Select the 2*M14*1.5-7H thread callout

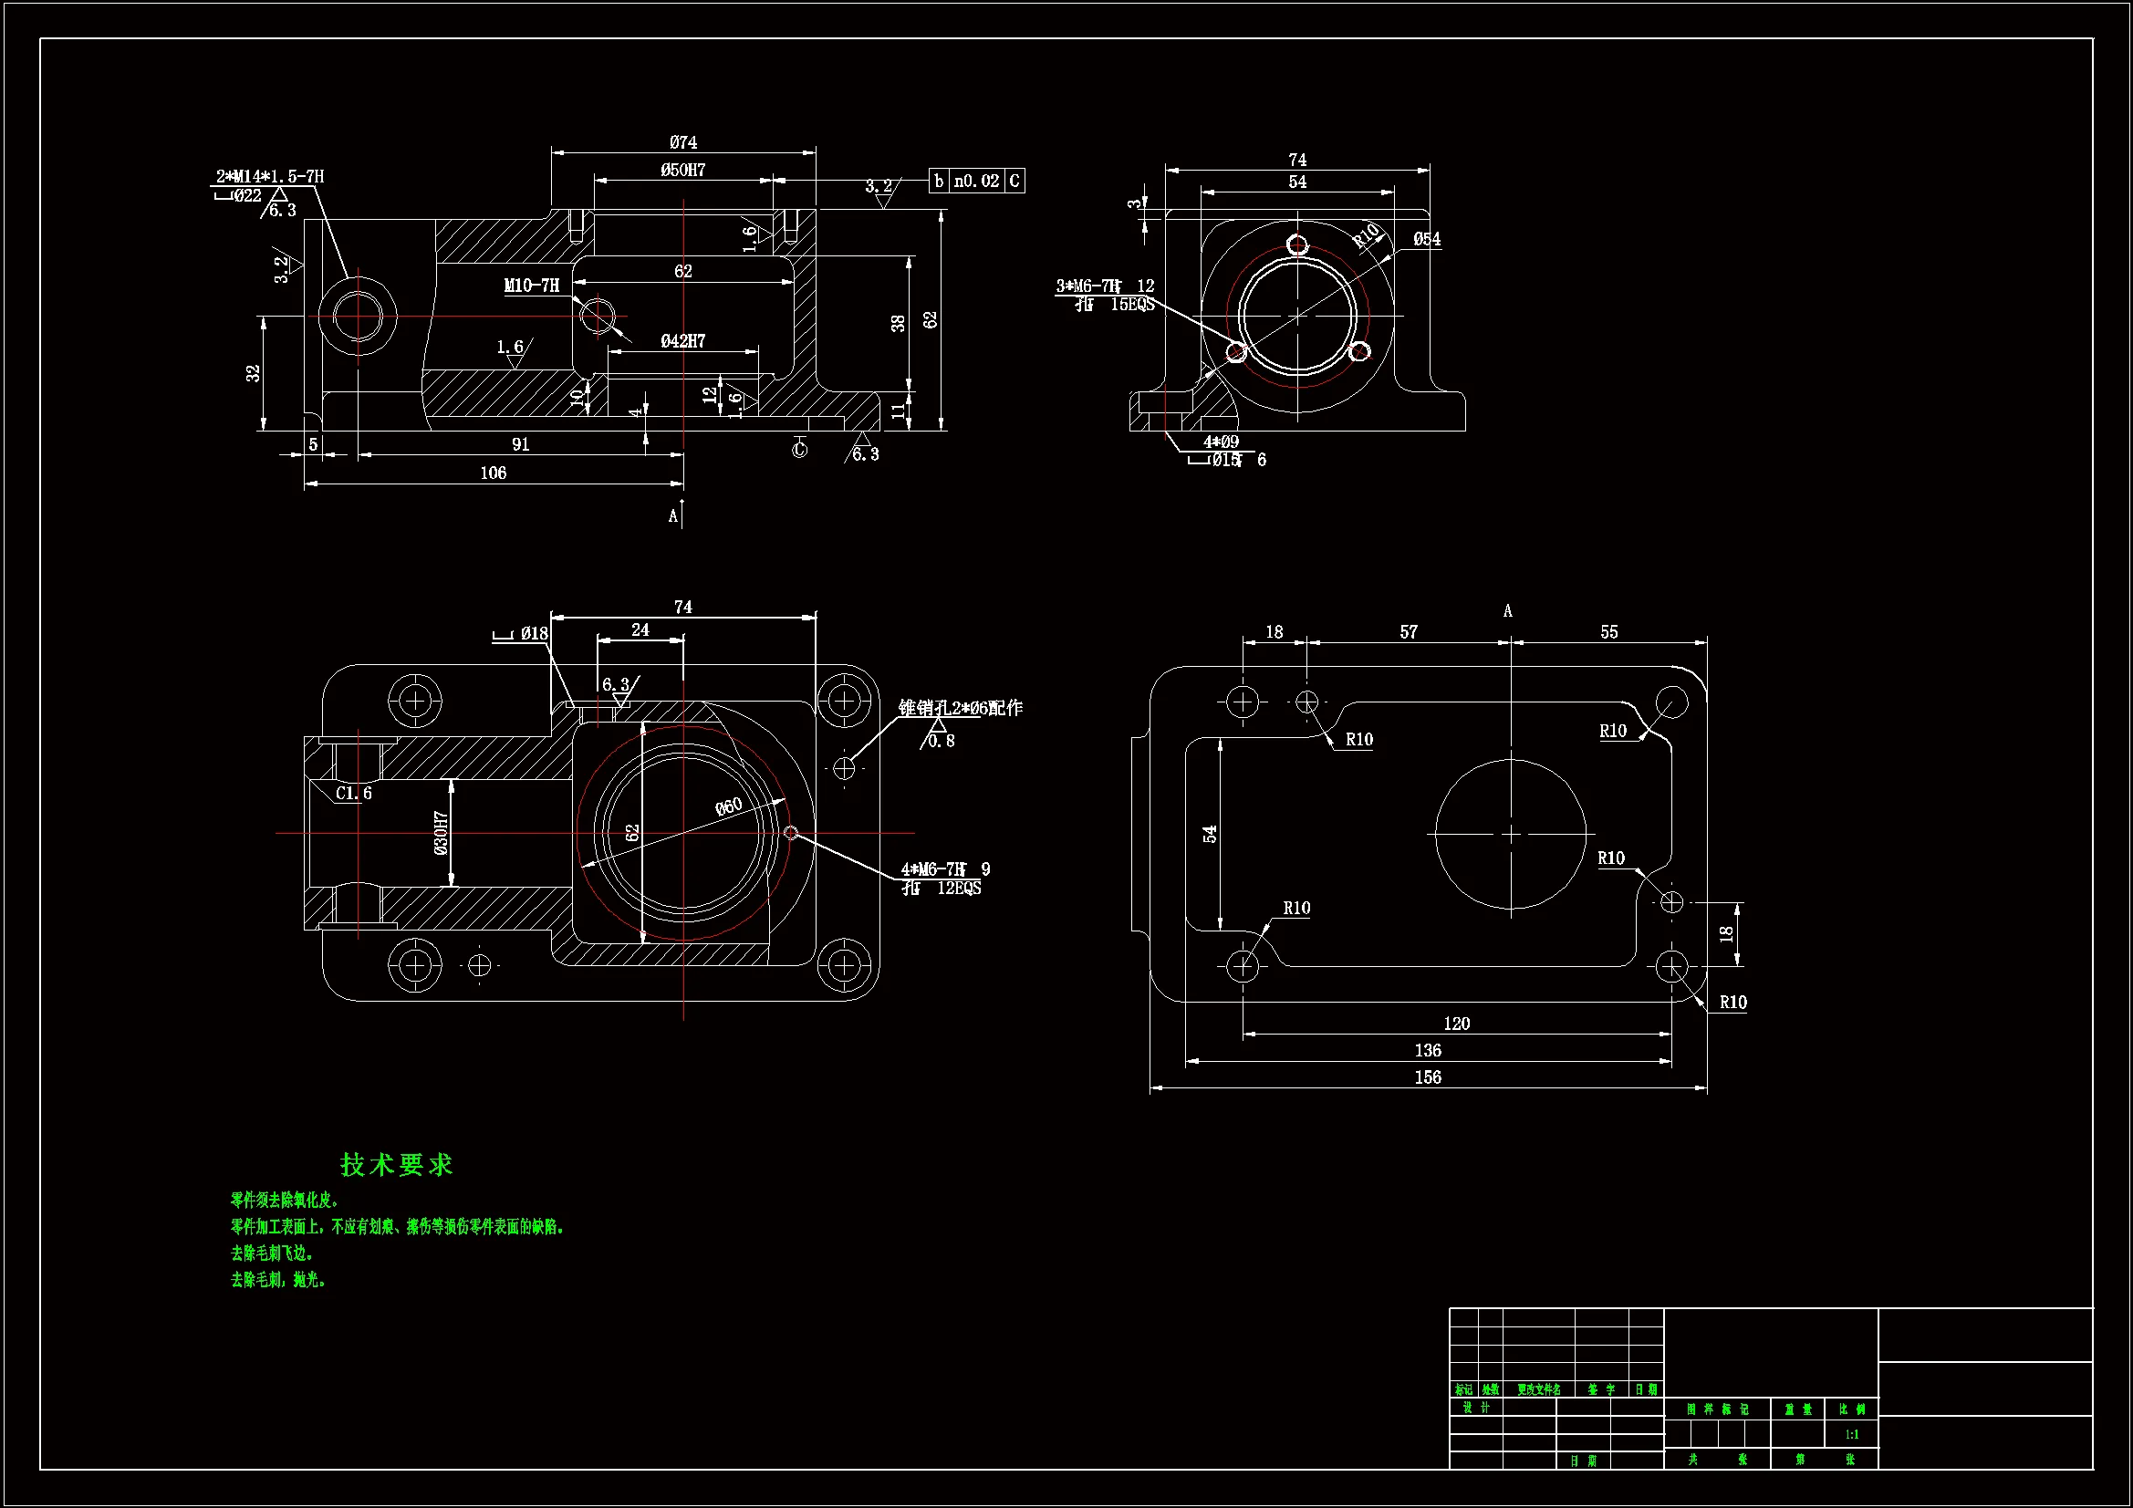tap(270, 177)
